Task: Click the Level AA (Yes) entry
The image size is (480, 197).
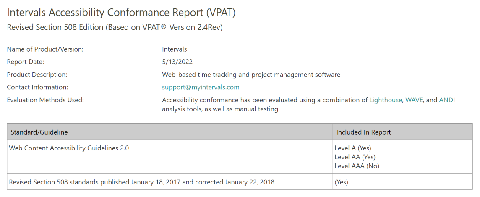Action: tap(355, 157)
